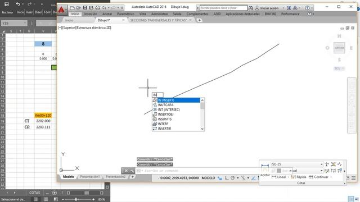The width and height of the screenshot is (360, 202).
Task: Open the Vista ribbon tab
Action: pos(142,14)
